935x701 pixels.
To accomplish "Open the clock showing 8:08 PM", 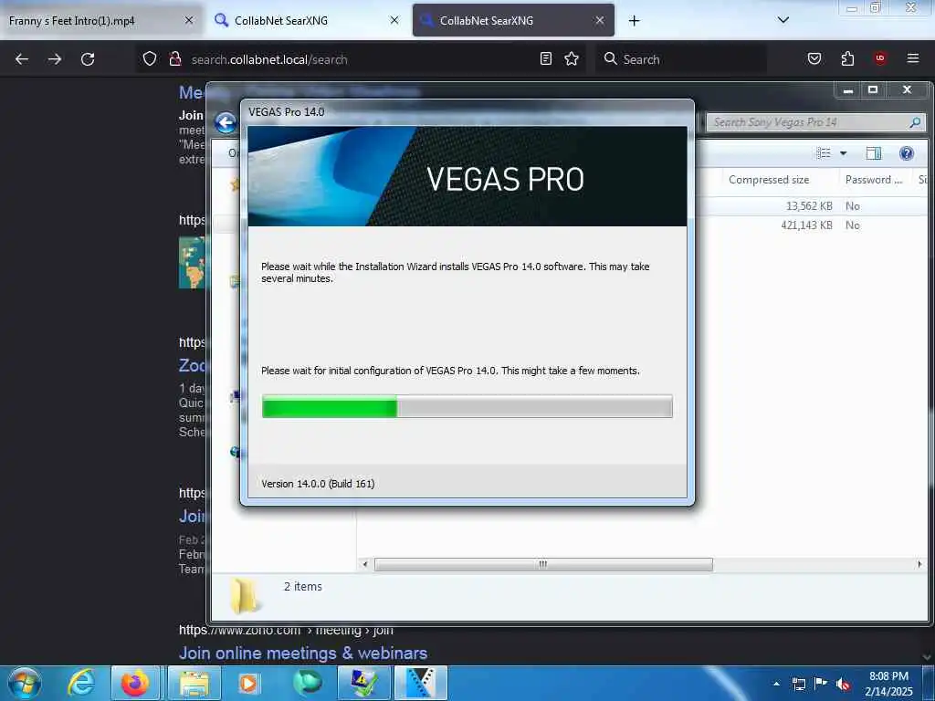I will (x=888, y=684).
